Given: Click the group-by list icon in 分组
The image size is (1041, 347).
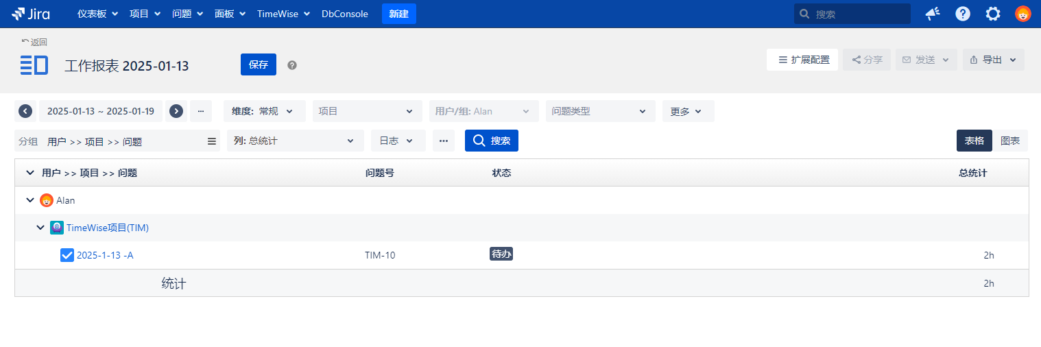Looking at the screenshot, I should pyautogui.click(x=212, y=141).
